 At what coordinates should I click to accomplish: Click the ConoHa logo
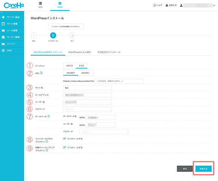(x=14, y=5)
